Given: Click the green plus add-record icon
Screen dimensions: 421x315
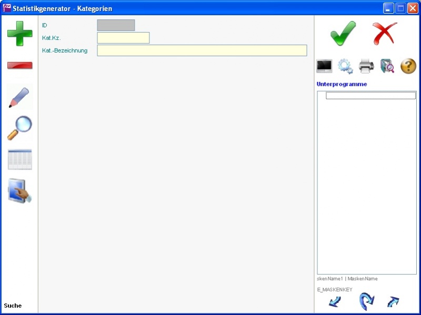Looking at the screenshot, I should (19, 34).
